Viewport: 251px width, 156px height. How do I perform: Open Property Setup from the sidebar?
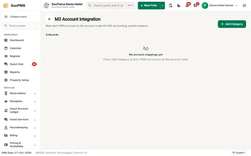[20, 80]
